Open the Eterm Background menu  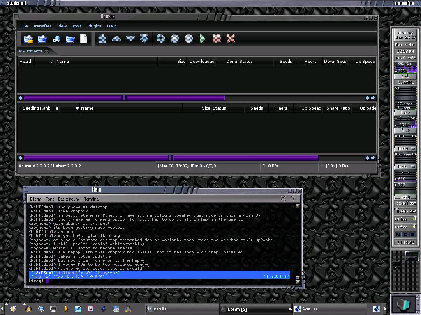69,199
